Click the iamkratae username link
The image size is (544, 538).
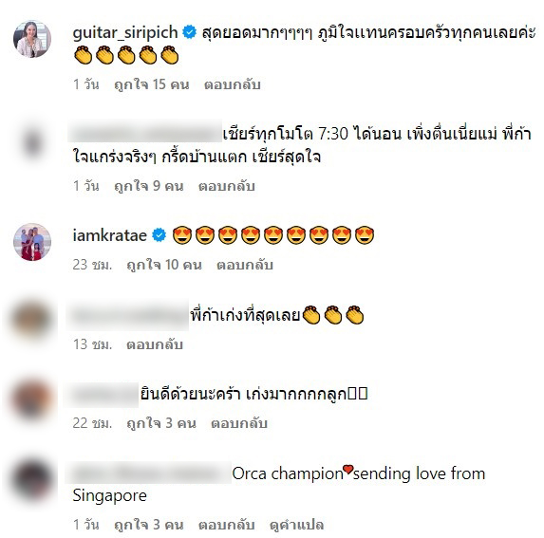coord(109,235)
